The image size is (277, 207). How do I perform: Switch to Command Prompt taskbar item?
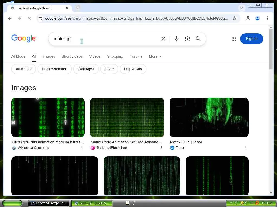(x=49, y=203)
